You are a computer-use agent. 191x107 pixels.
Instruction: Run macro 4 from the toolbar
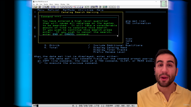click(x=69, y=7)
